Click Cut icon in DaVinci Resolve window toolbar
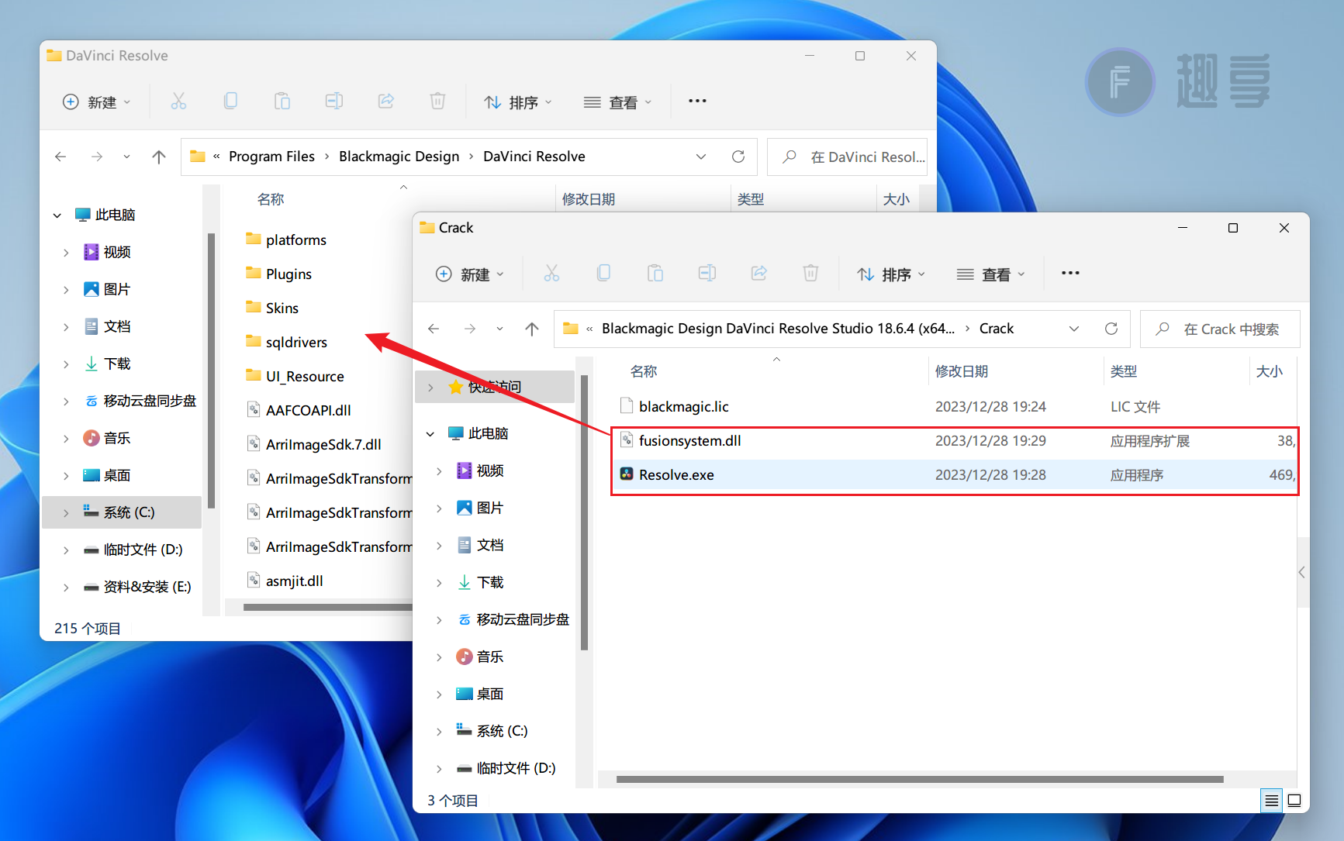This screenshot has height=841, width=1344. (x=178, y=102)
